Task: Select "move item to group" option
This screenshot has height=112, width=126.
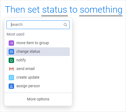Action: (x=38, y=43)
